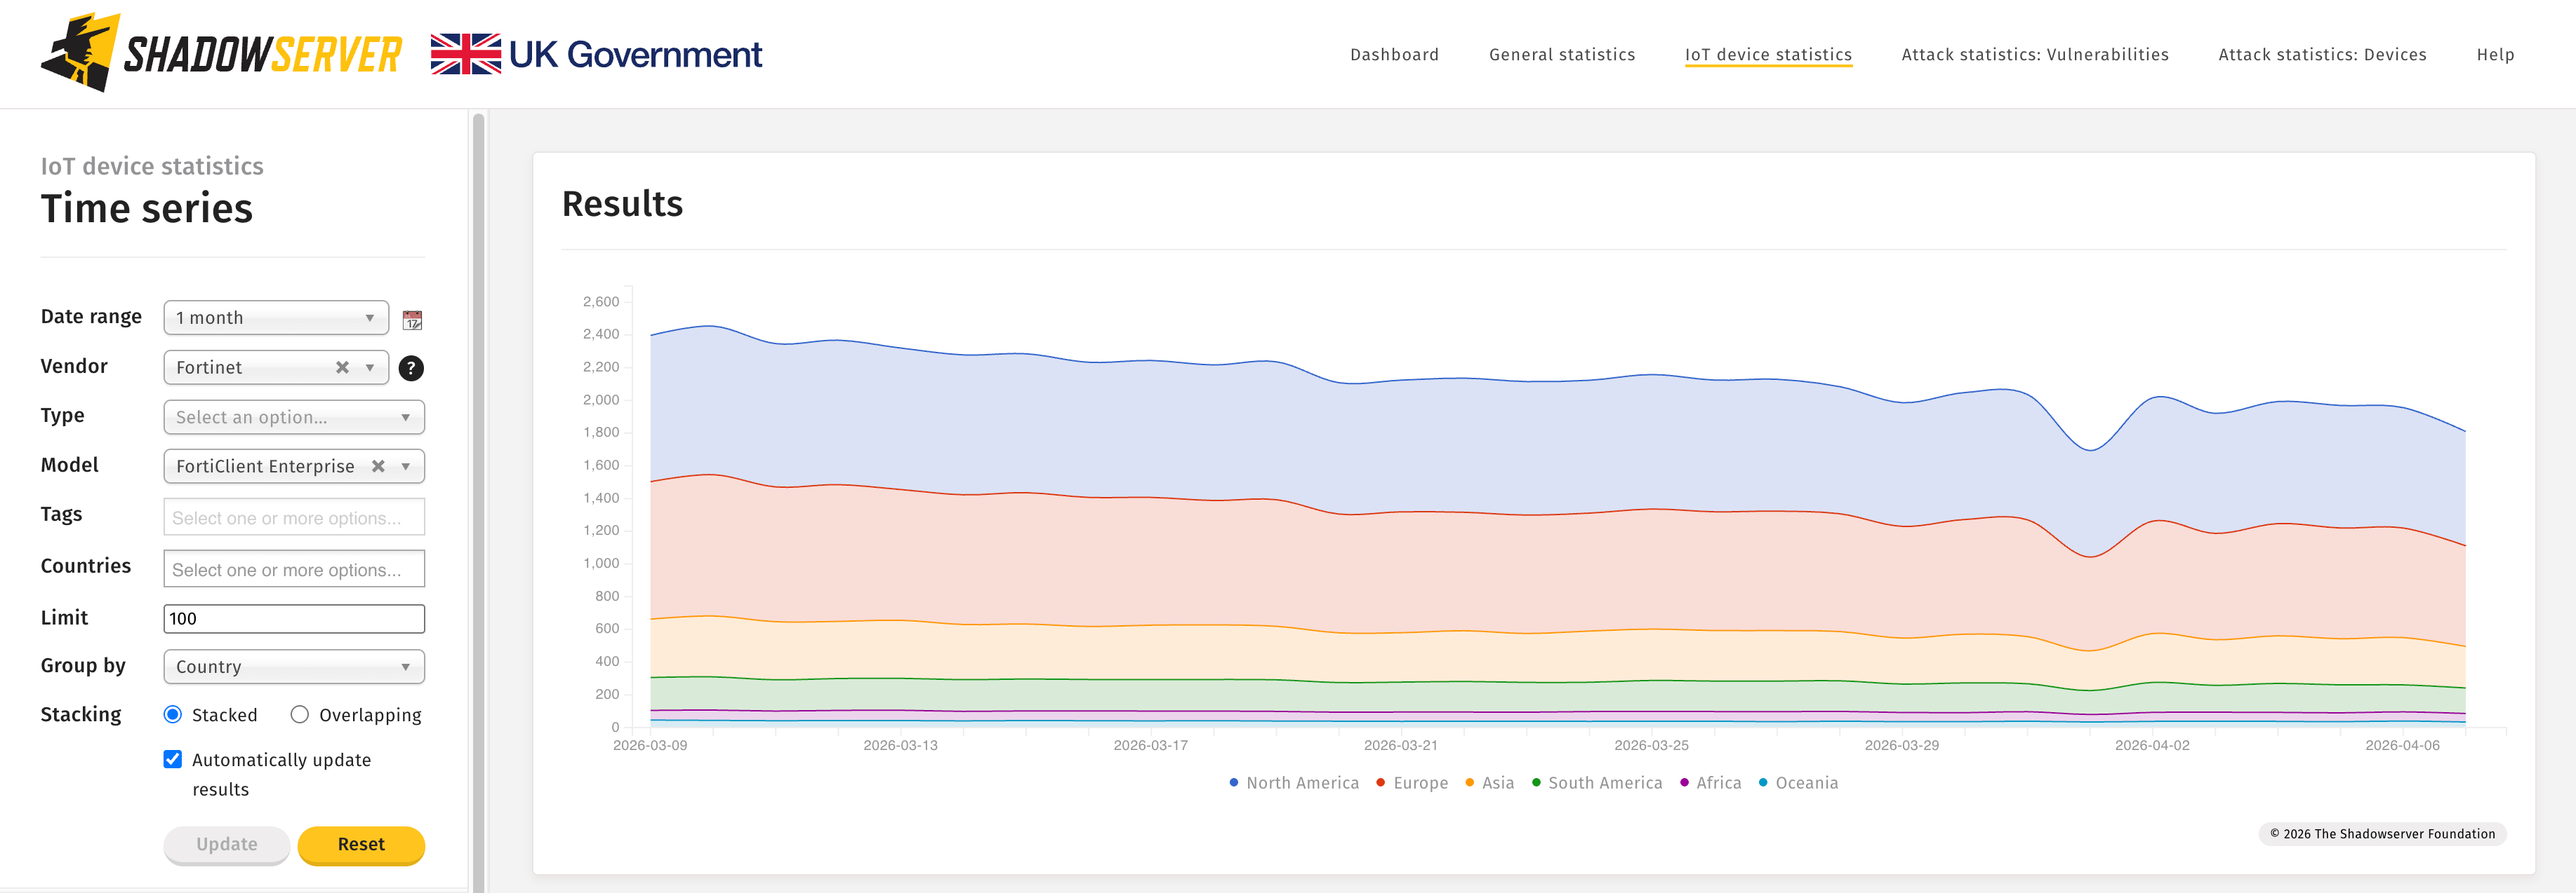Image resolution: width=2576 pixels, height=893 pixels.
Task: Click the Vendor help question mark icon
Action: click(x=411, y=369)
